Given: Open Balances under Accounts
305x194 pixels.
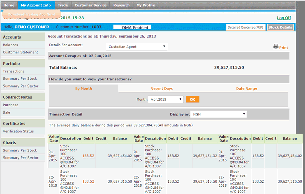Looking at the screenshot, I should click(x=11, y=45).
